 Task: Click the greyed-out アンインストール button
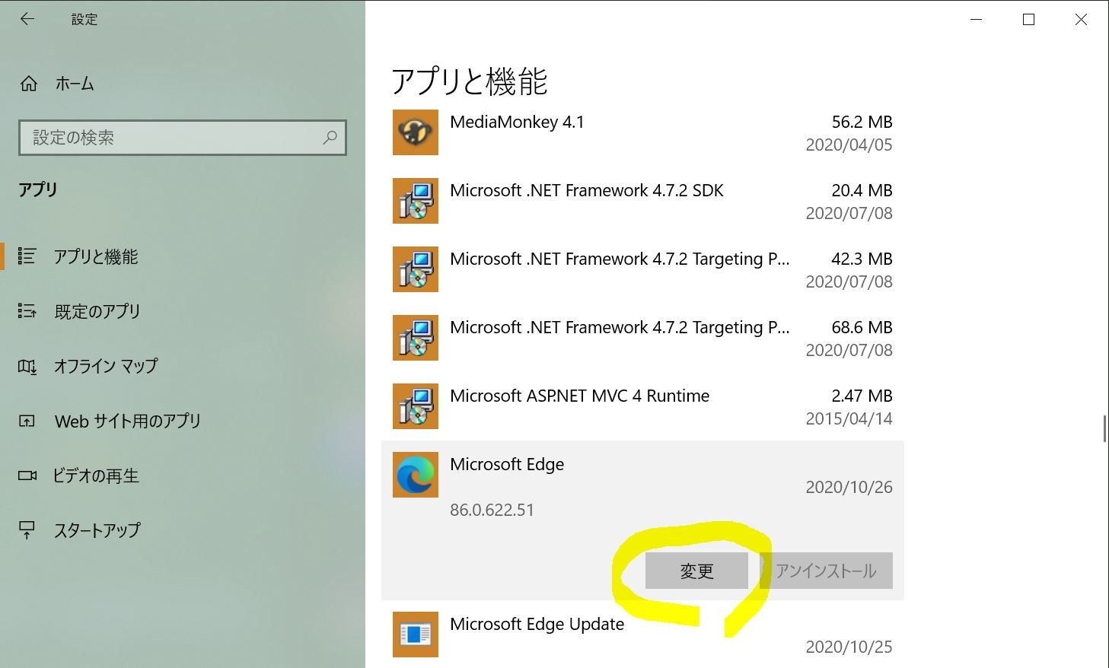coord(826,571)
